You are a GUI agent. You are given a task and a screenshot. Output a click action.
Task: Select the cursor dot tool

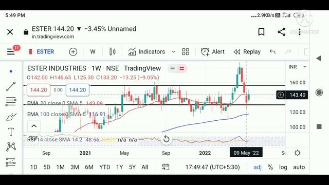point(11,71)
